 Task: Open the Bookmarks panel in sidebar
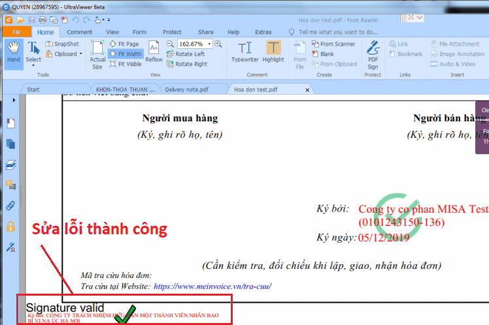(11, 123)
